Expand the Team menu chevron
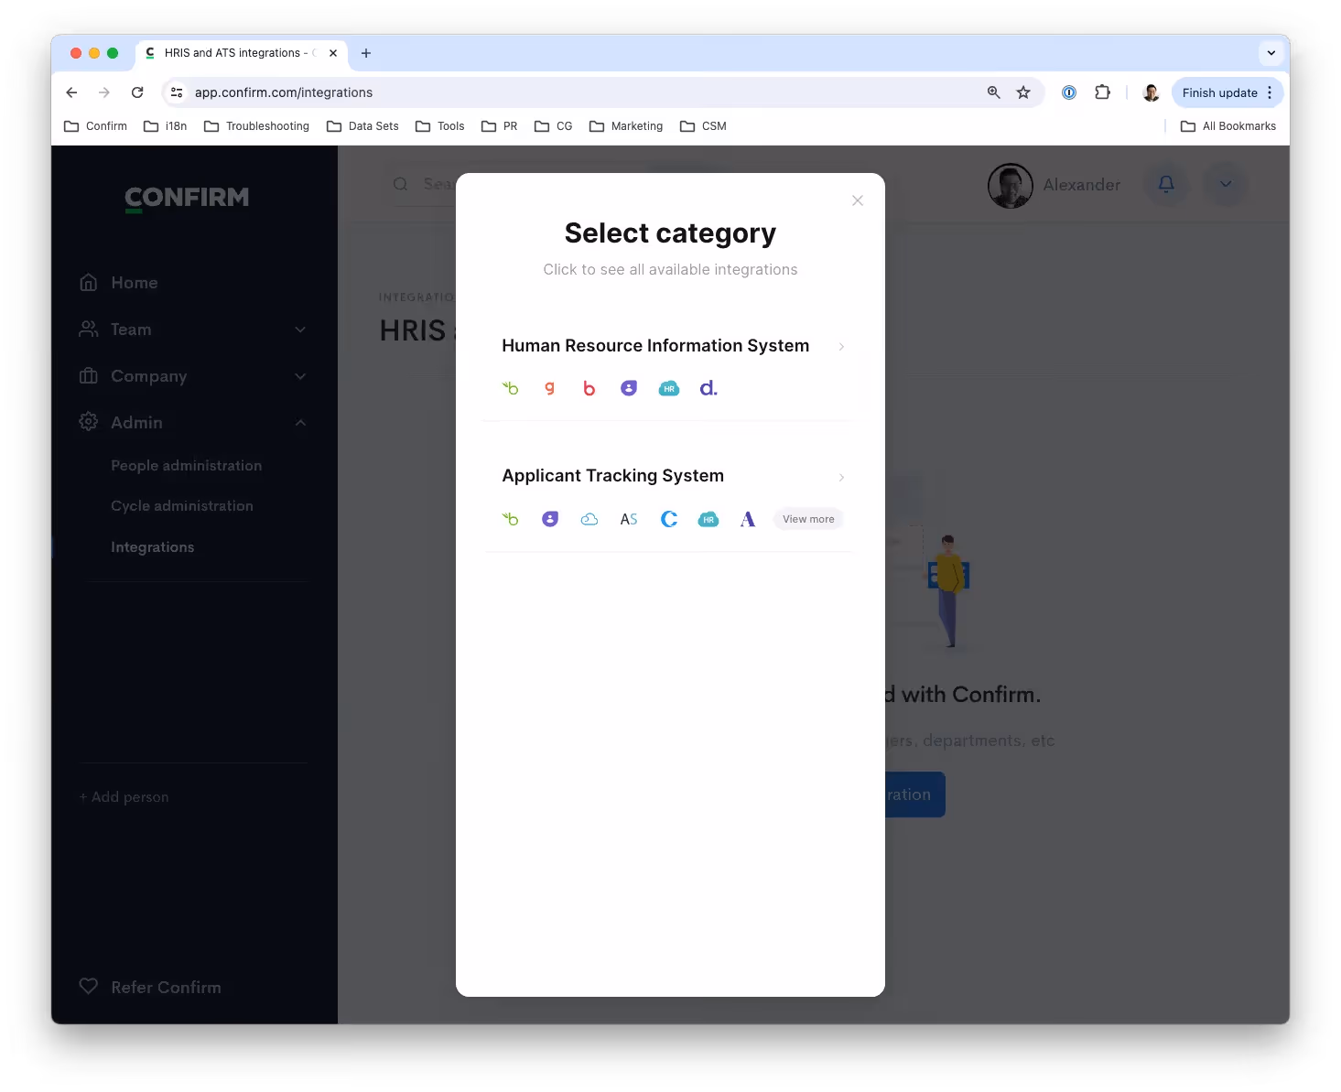Screen dimensions: 1341x1092 click(x=300, y=330)
